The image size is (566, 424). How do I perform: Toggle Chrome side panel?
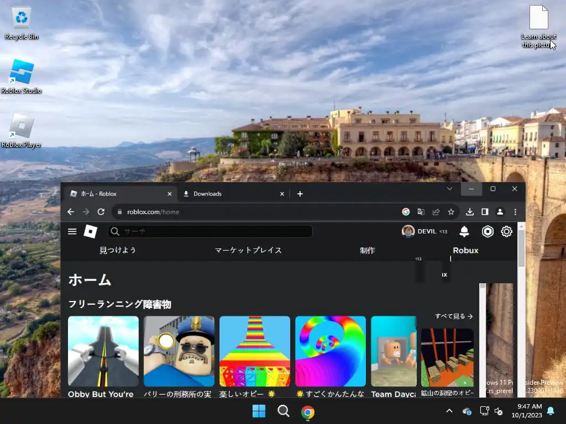(485, 212)
